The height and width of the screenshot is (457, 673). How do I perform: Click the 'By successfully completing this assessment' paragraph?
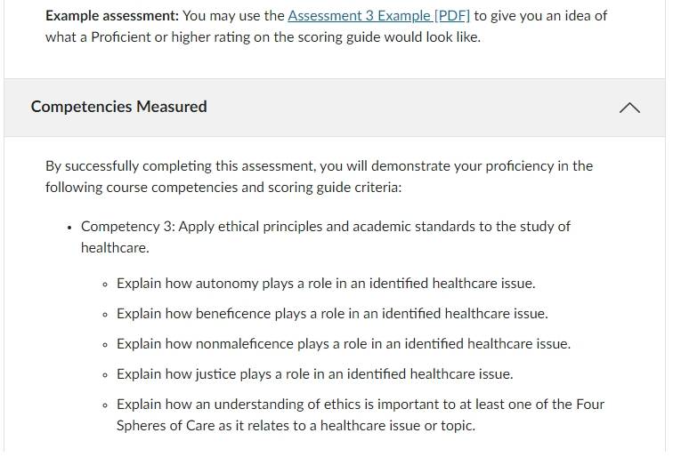[319, 177]
